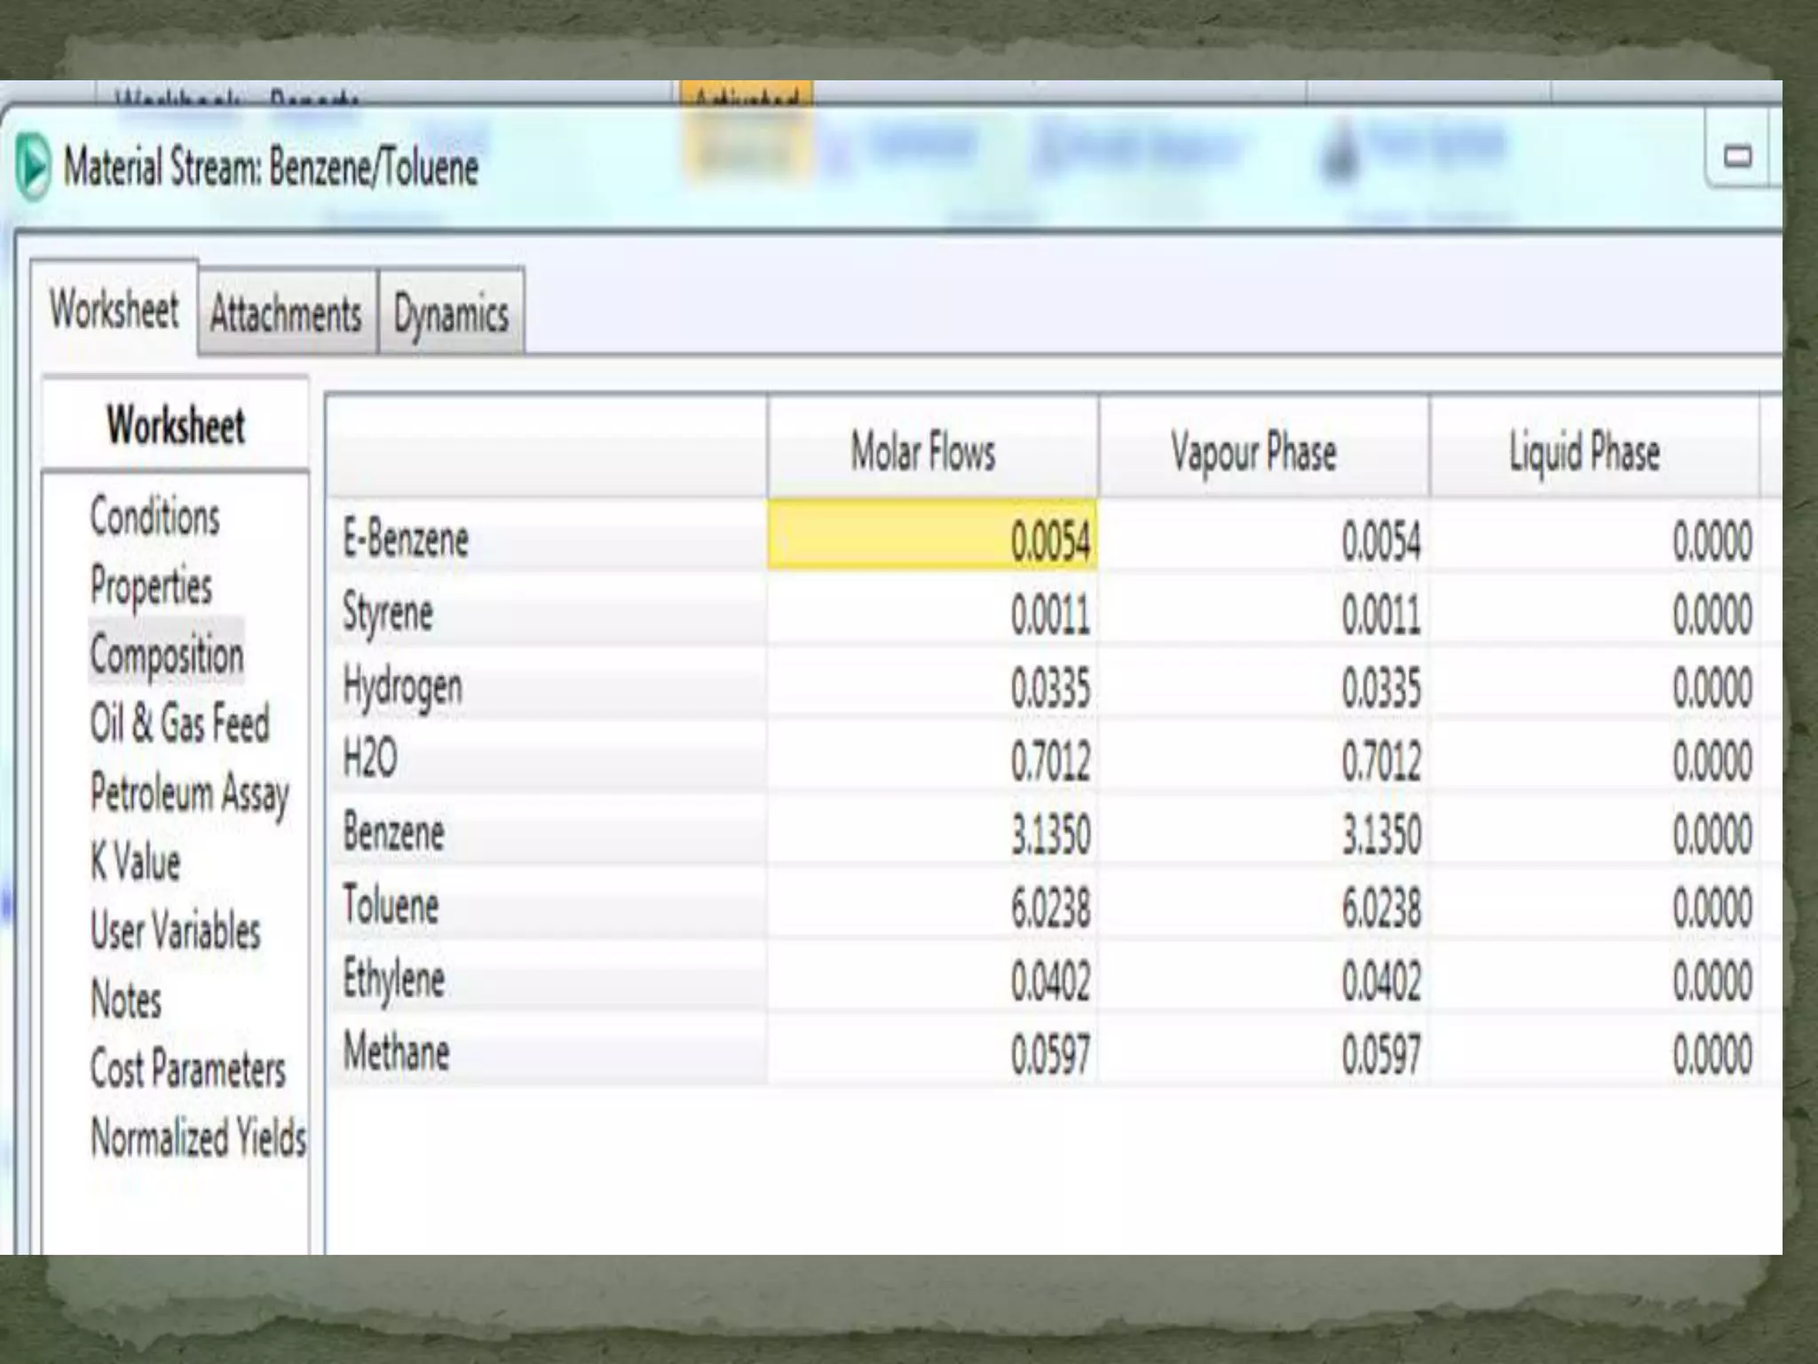Open the Notes page

coord(126,1000)
